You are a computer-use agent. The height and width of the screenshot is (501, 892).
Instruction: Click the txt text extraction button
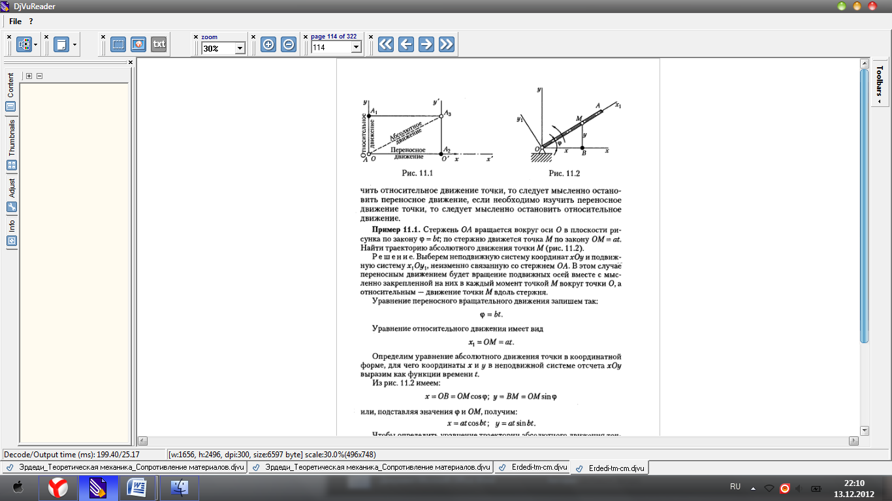click(x=159, y=44)
